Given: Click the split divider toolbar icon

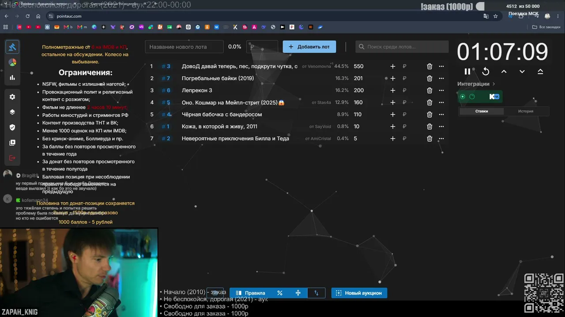Looking at the screenshot, I should pos(298,293).
